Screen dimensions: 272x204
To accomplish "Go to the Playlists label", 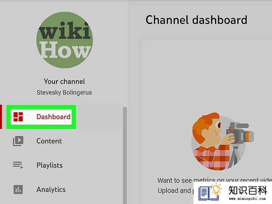I will [x=49, y=165].
